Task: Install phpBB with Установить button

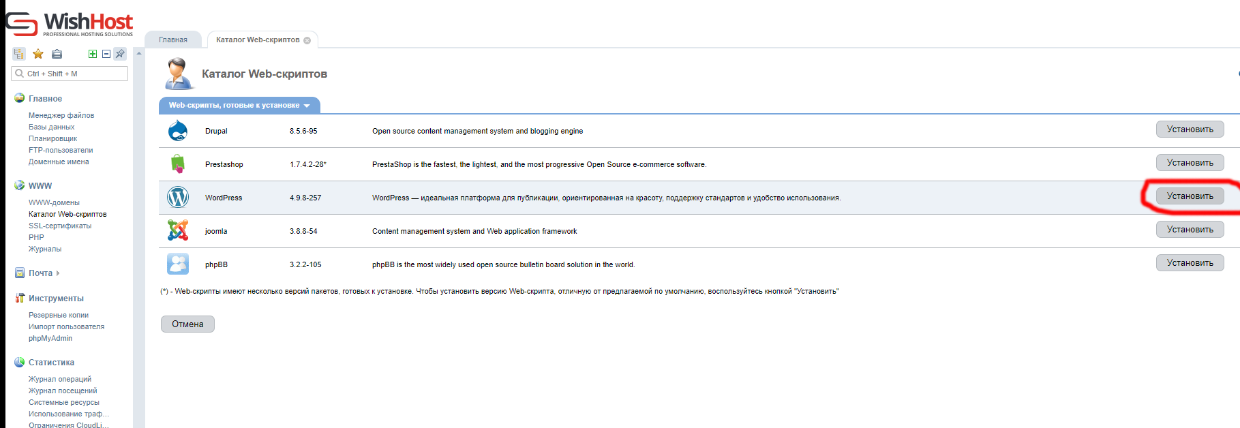Action: pyautogui.click(x=1190, y=263)
